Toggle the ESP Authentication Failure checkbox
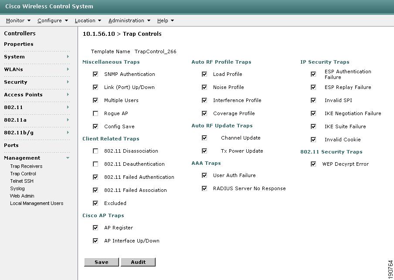The image size is (394, 280). pos(313,74)
